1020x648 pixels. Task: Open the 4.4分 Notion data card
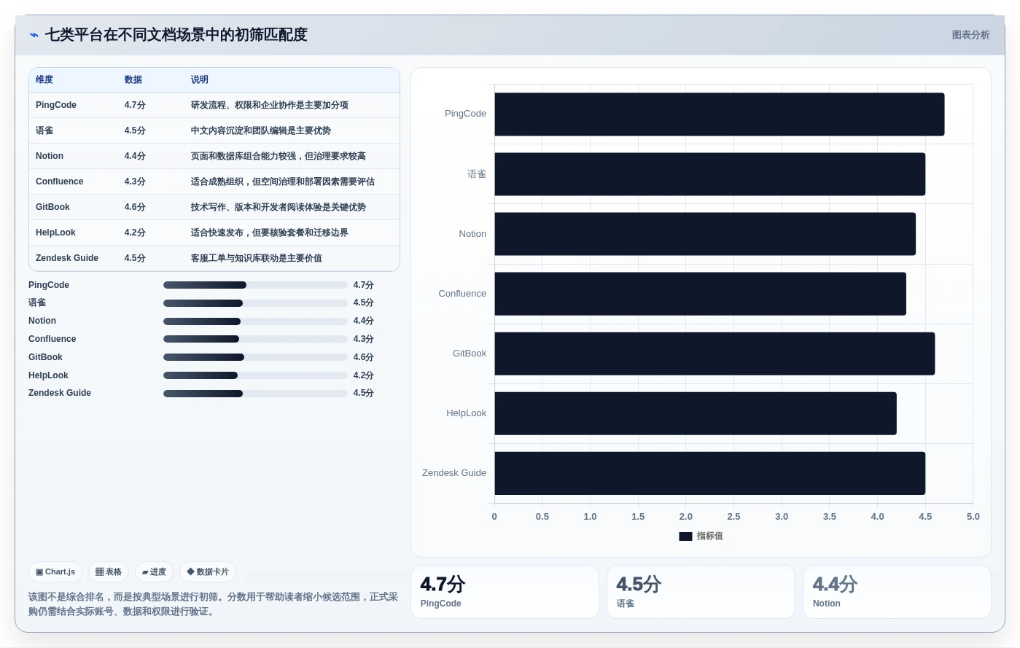(897, 592)
